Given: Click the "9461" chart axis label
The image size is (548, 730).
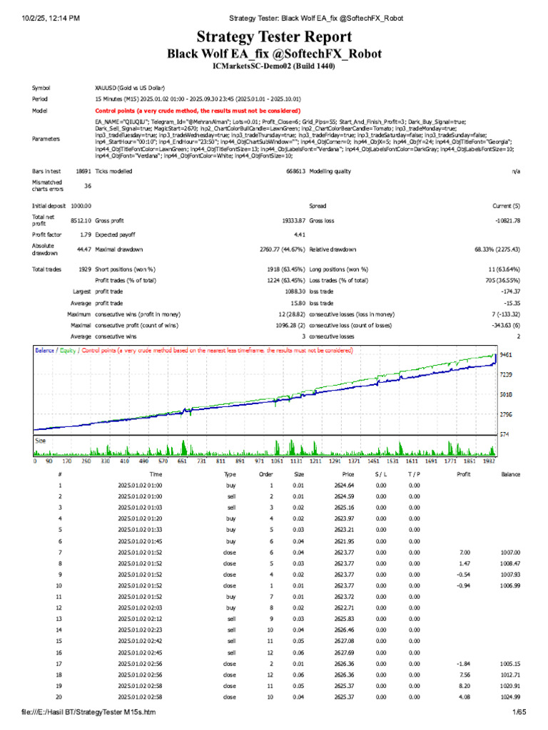Looking at the screenshot, I should tap(506, 355).
